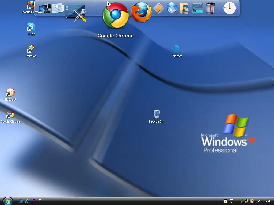
Task: Select the Recycle Bin desktop icon
Action: (x=156, y=116)
